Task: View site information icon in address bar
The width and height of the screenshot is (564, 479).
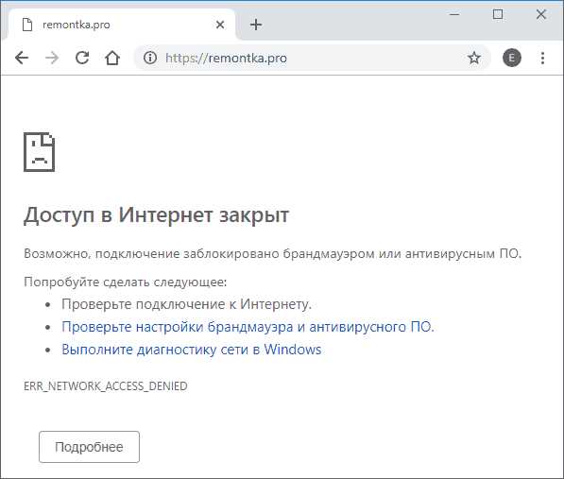Action: click(x=150, y=58)
